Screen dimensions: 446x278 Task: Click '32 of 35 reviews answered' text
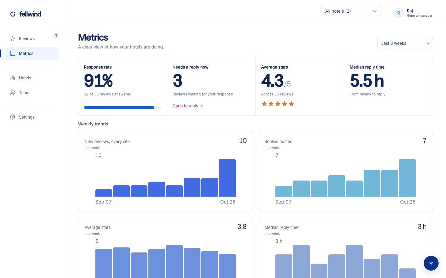coord(108,94)
